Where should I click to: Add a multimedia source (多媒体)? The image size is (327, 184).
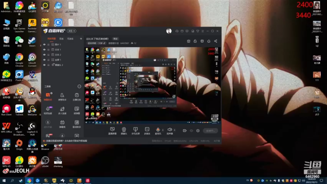pyautogui.click(x=147, y=131)
